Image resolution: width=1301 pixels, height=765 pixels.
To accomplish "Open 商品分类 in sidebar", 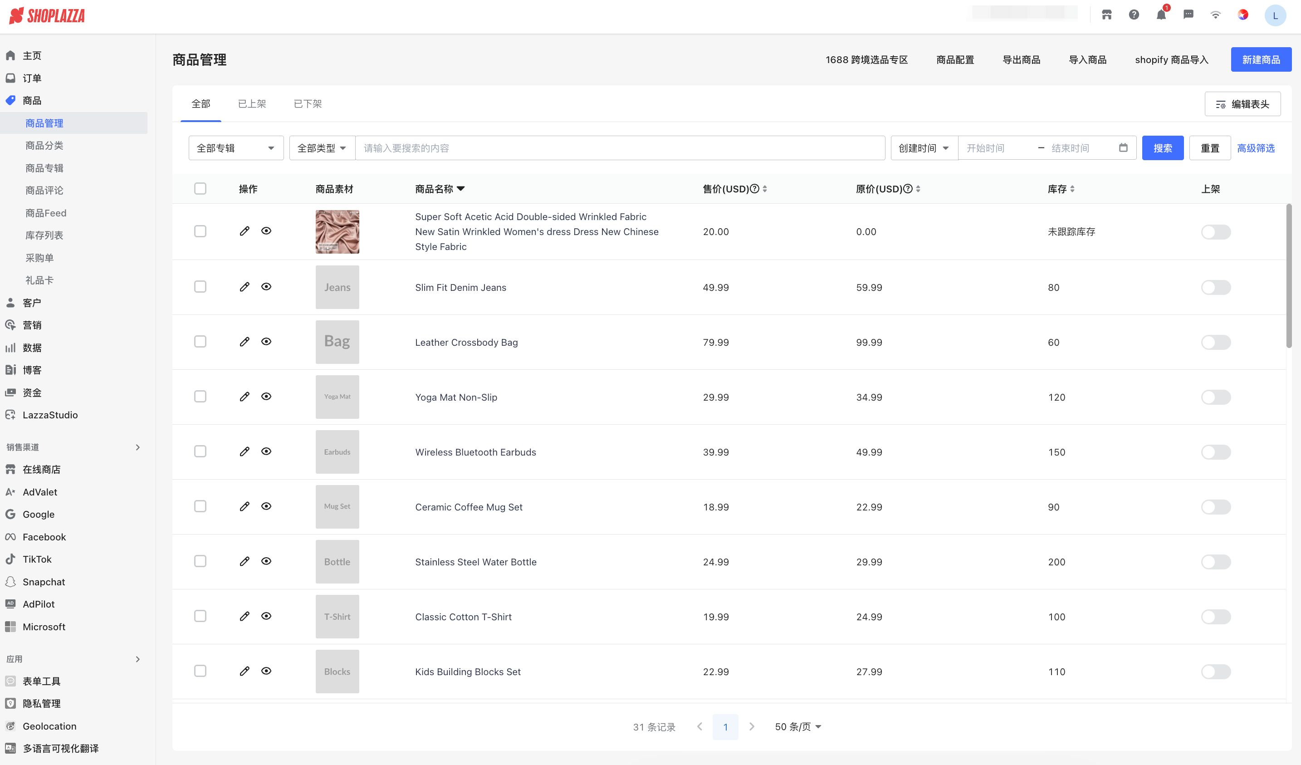I will click(44, 146).
